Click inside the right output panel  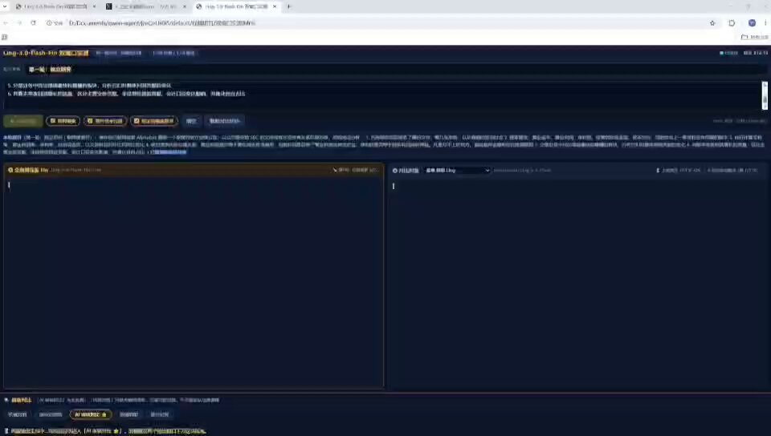[578, 284]
